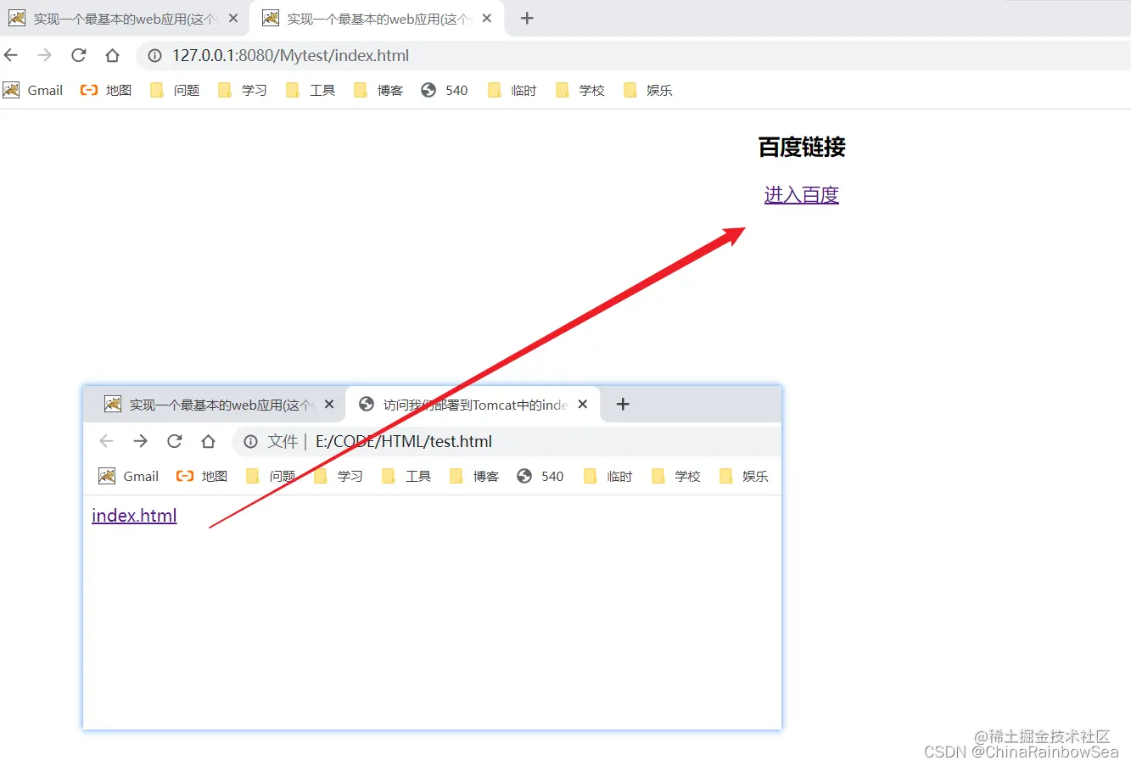Image resolution: width=1131 pixels, height=766 pixels.
Task: Click the index.html link in inset window
Action: pyautogui.click(x=134, y=515)
